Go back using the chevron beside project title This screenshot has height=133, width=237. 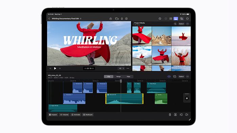click(49, 19)
